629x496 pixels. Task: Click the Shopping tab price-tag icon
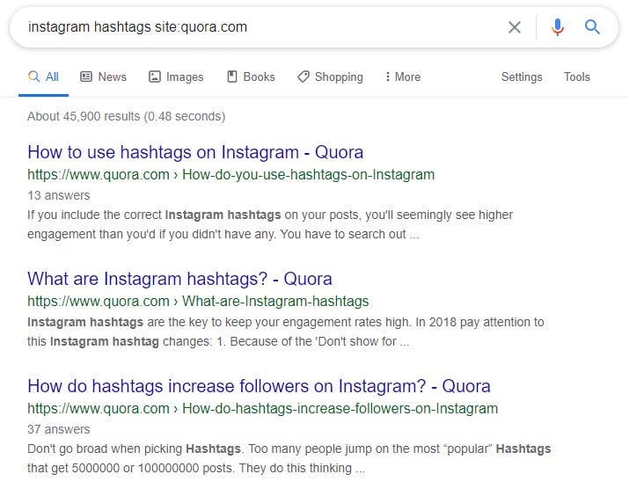click(304, 77)
